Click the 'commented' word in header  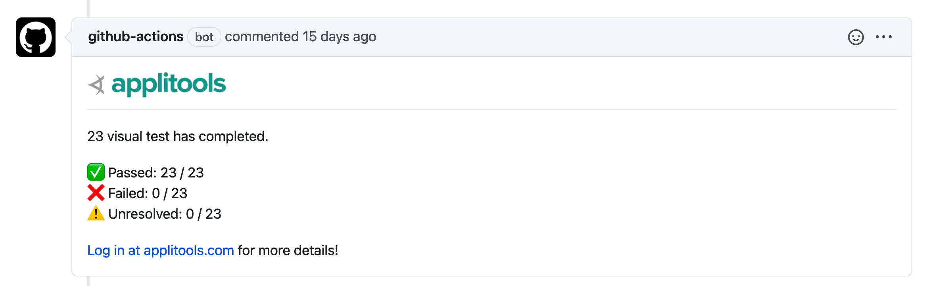(262, 36)
